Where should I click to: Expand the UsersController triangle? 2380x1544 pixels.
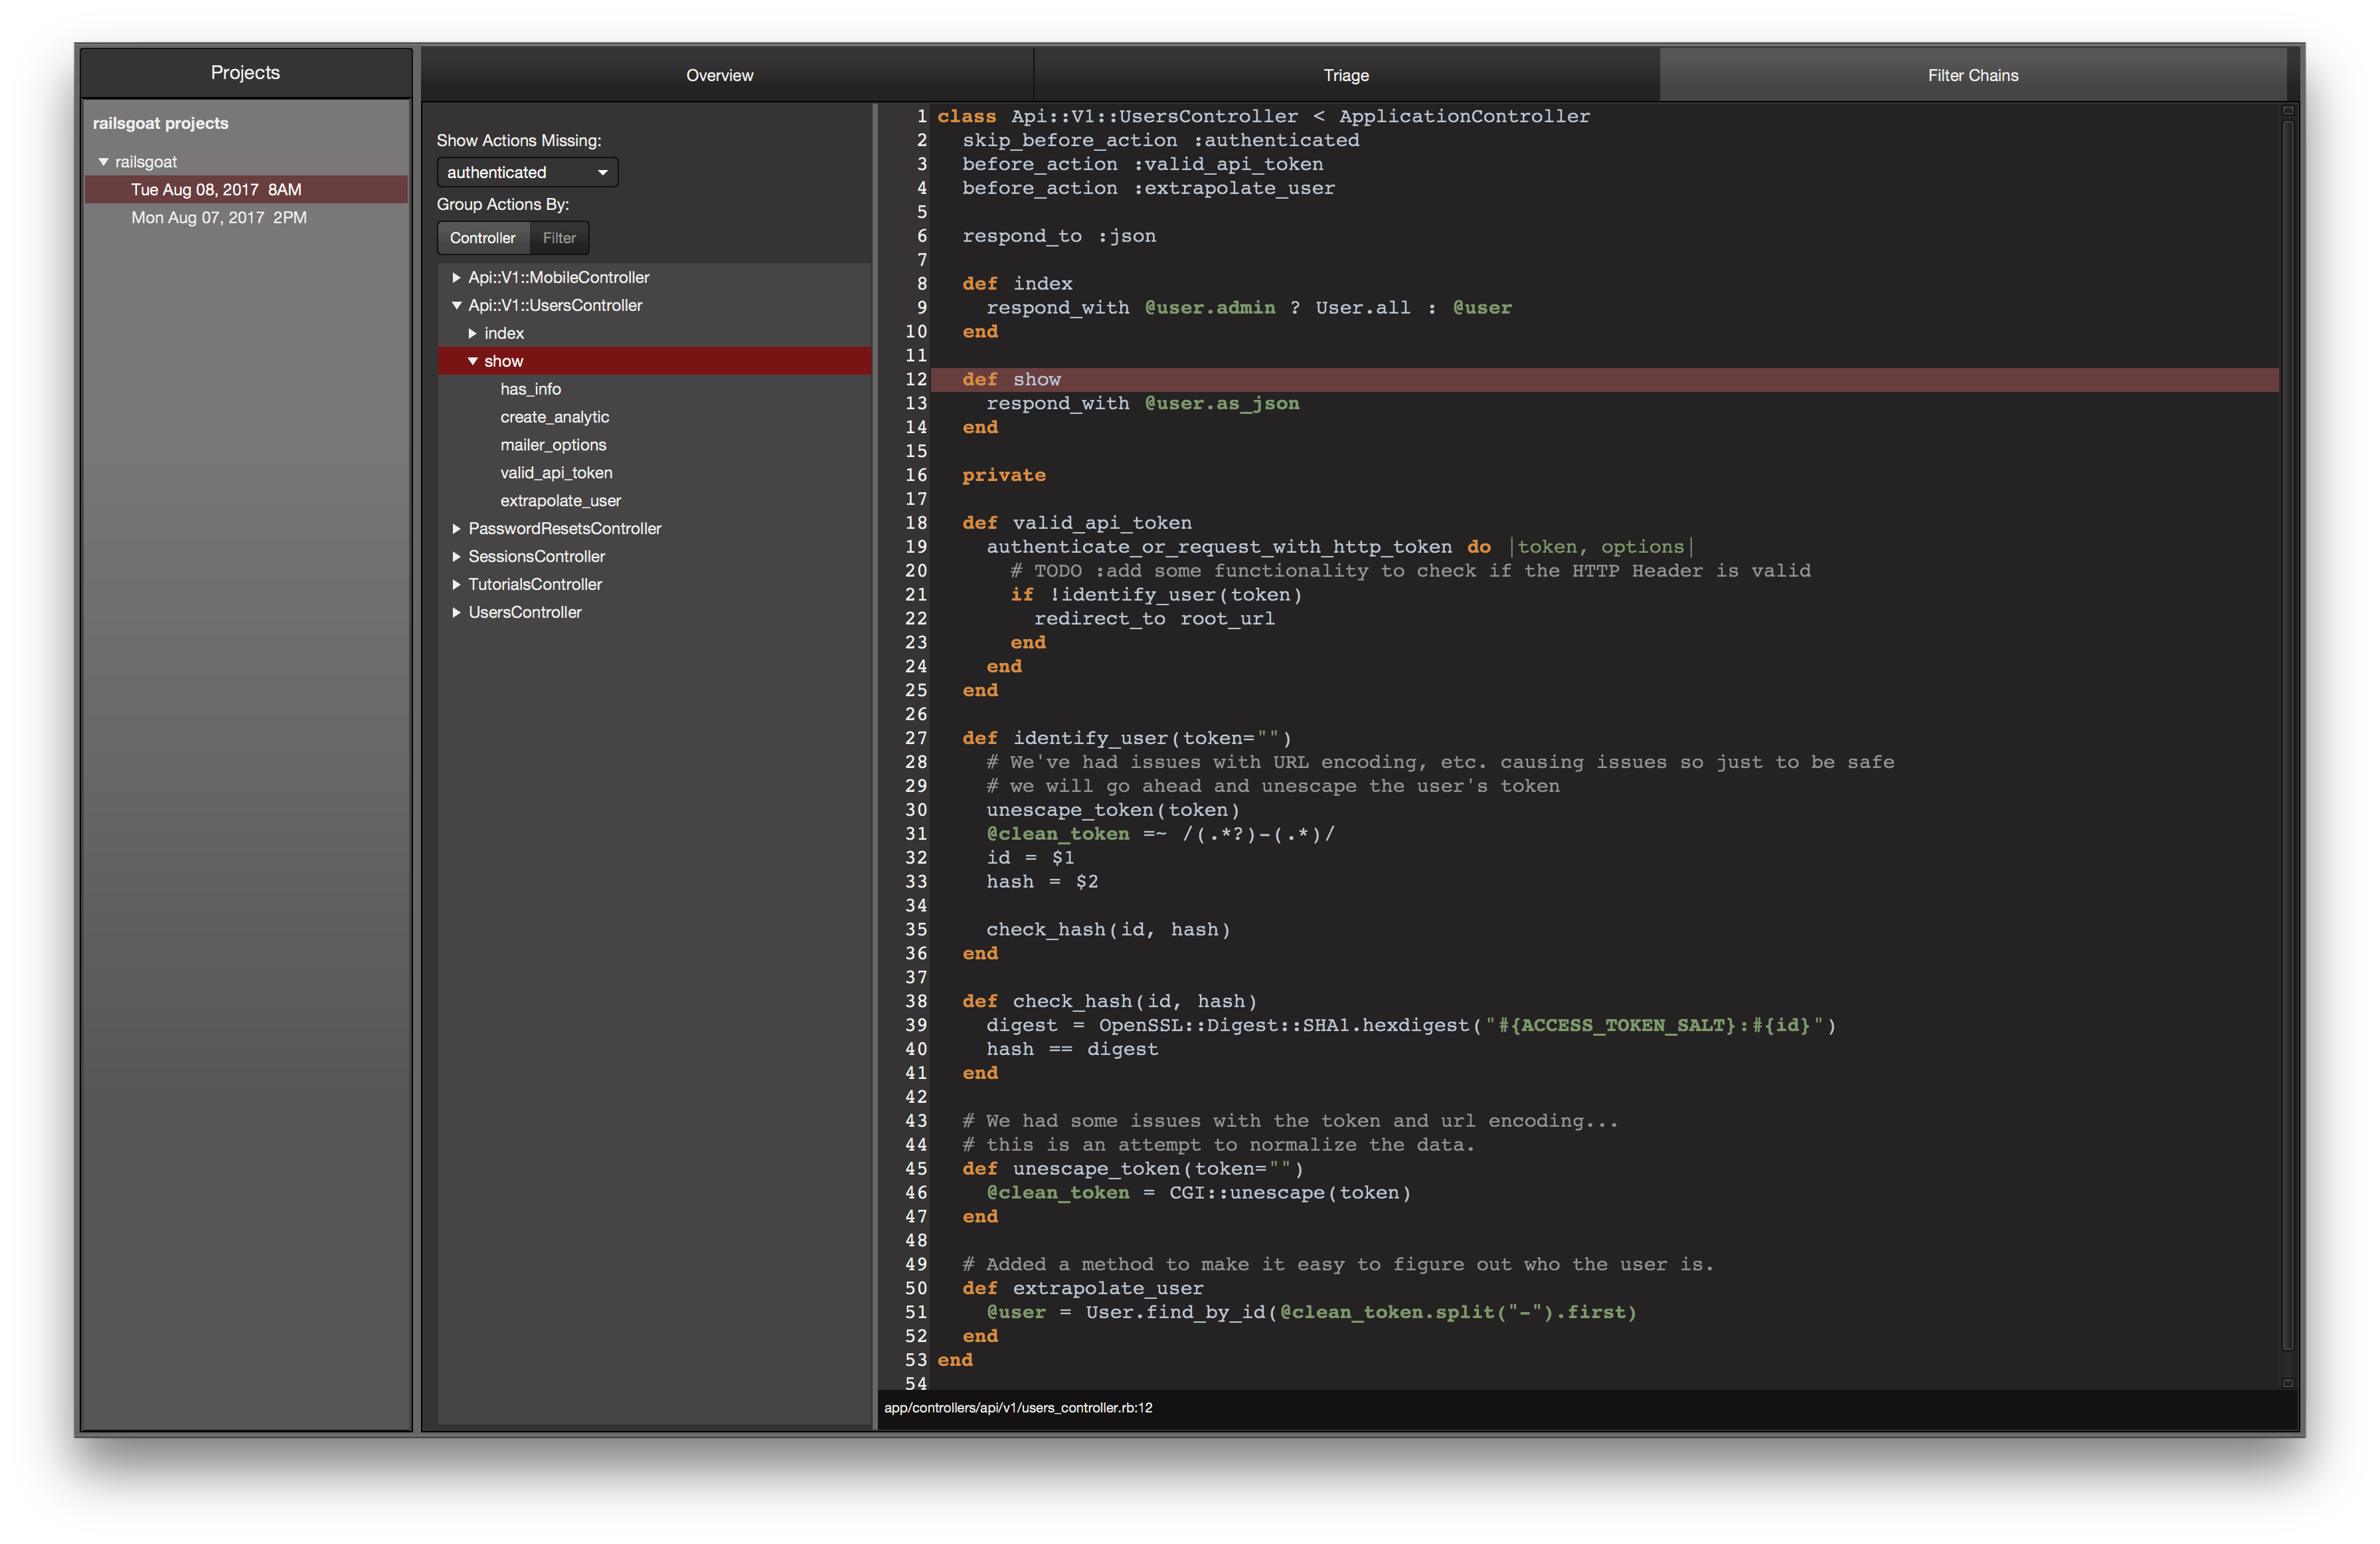pos(456,613)
